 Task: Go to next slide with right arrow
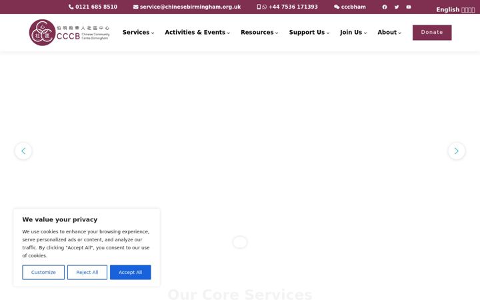tap(457, 151)
